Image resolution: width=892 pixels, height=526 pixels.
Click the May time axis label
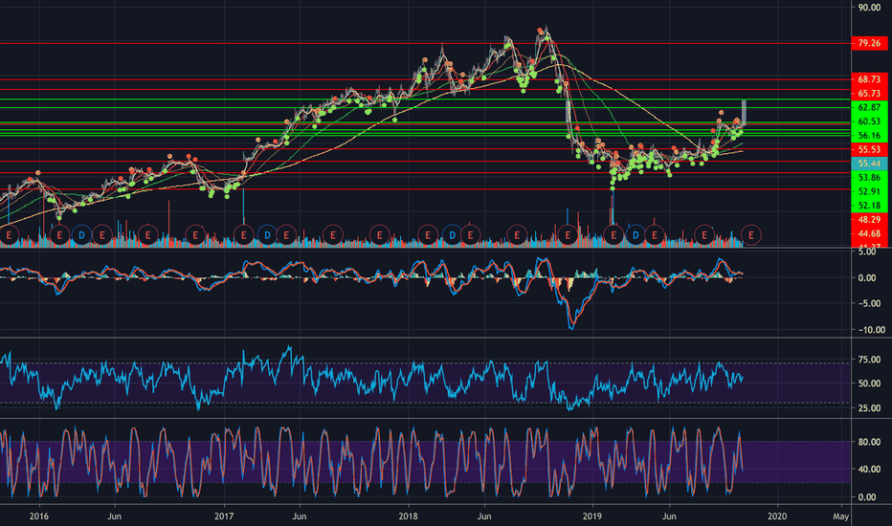tap(841, 516)
